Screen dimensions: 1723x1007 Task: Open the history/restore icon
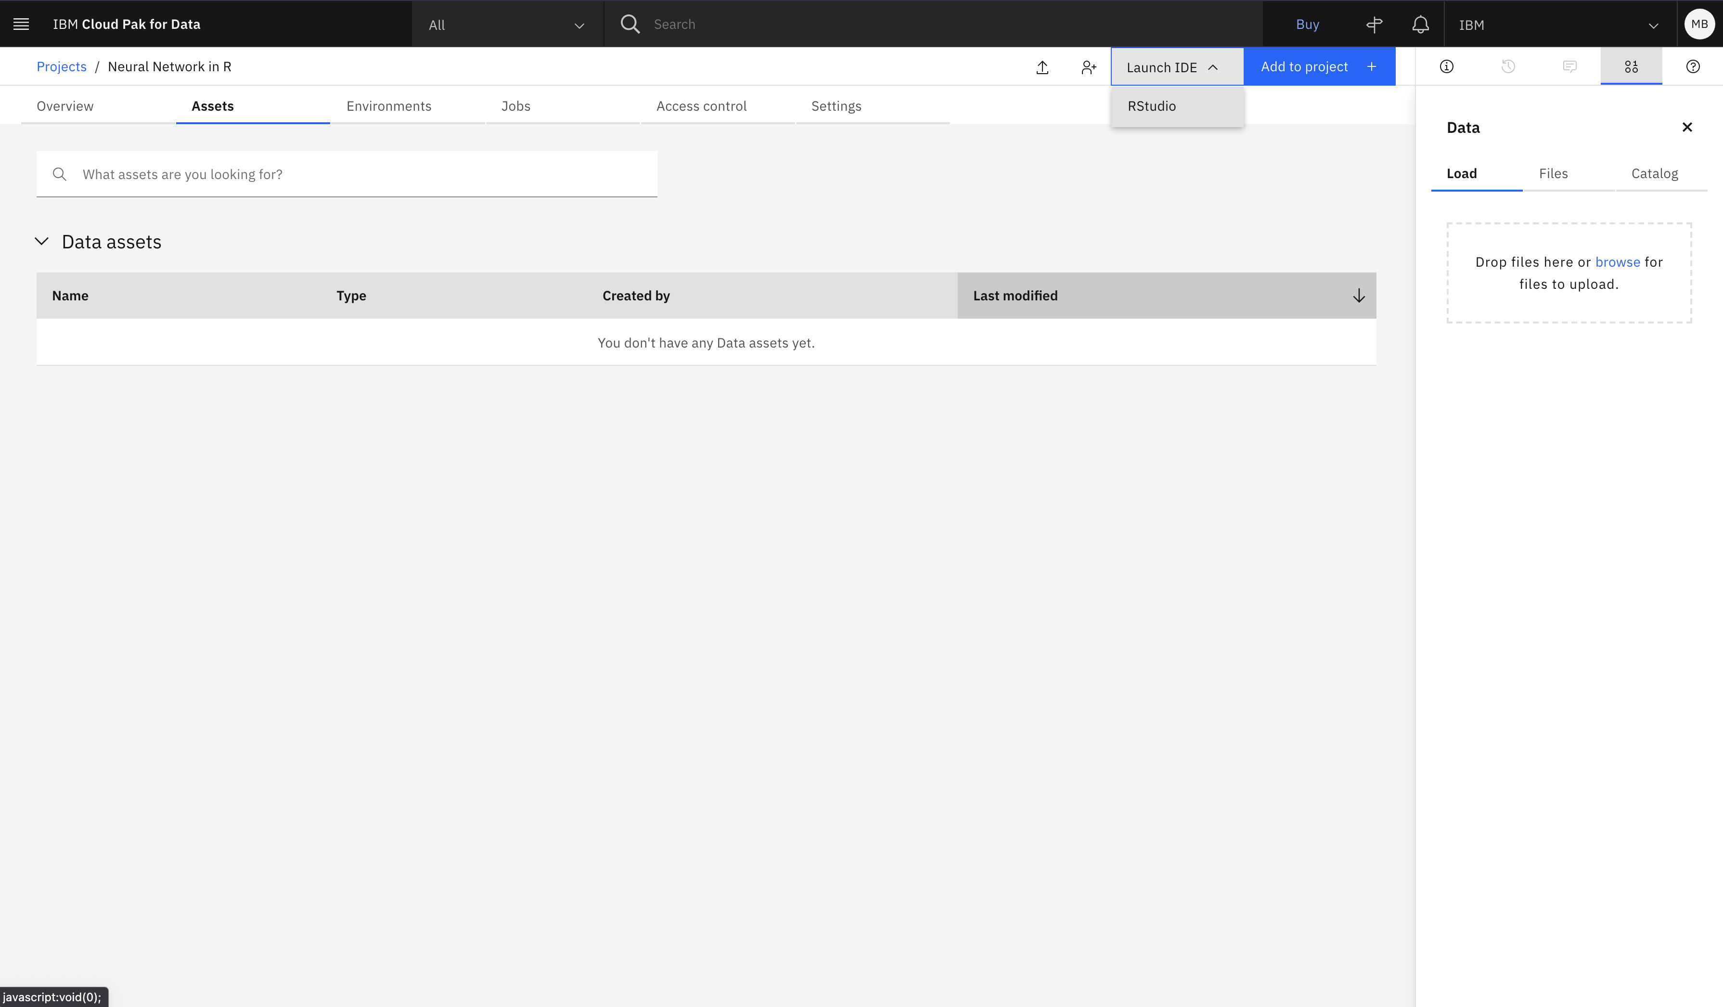click(x=1508, y=66)
